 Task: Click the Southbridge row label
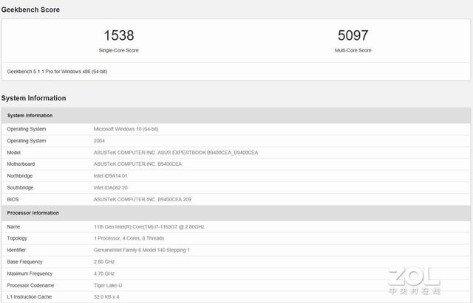[20, 187]
